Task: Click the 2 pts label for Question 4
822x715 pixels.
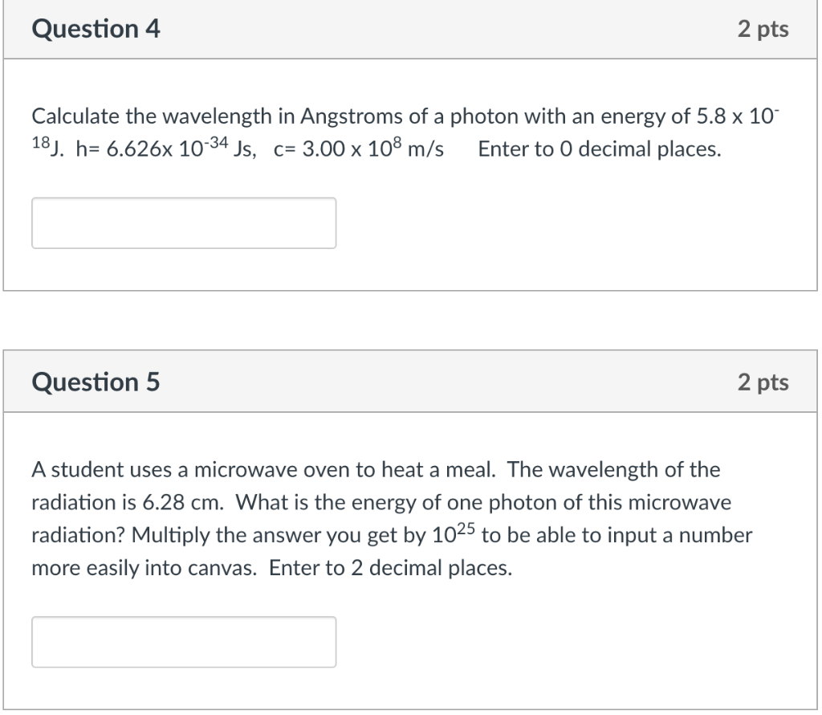Action: [764, 29]
